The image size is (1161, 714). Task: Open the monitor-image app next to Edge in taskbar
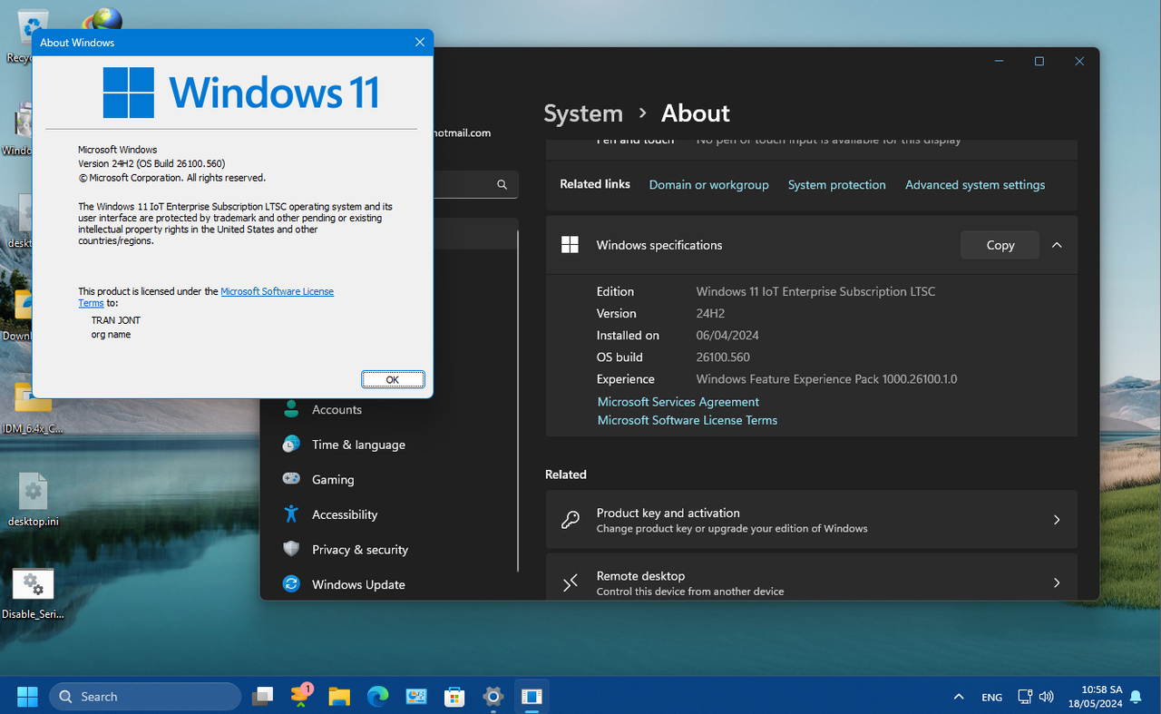click(416, 697)
